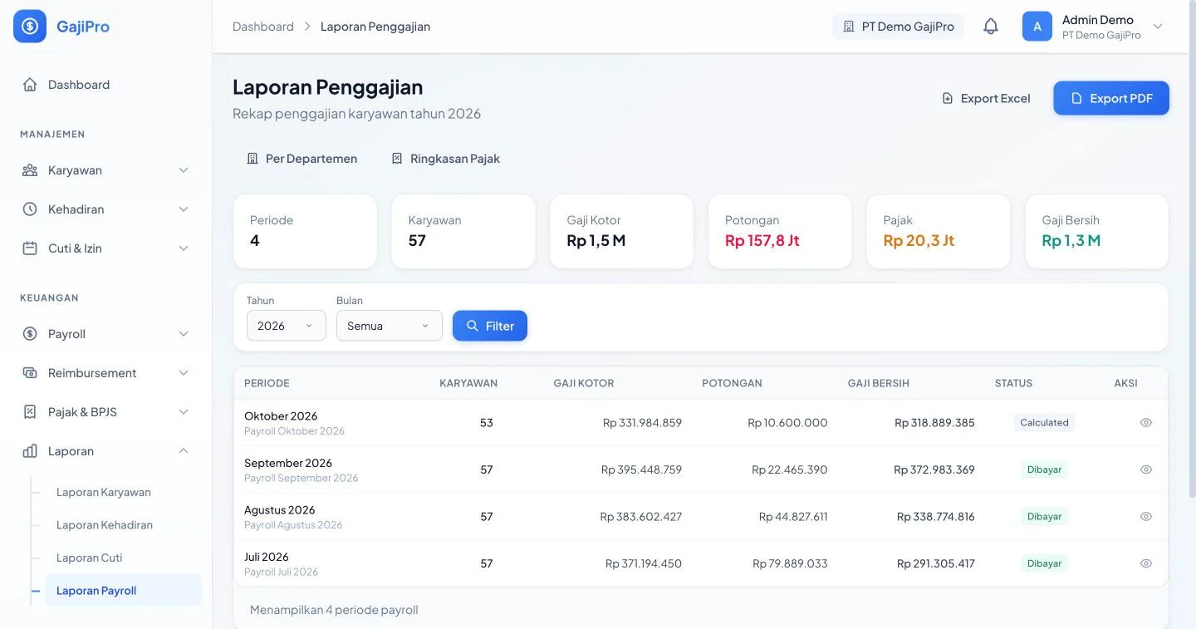Go to Dashboard breadcrumb link
1196x629 pixels.
(x=263, y=27)
